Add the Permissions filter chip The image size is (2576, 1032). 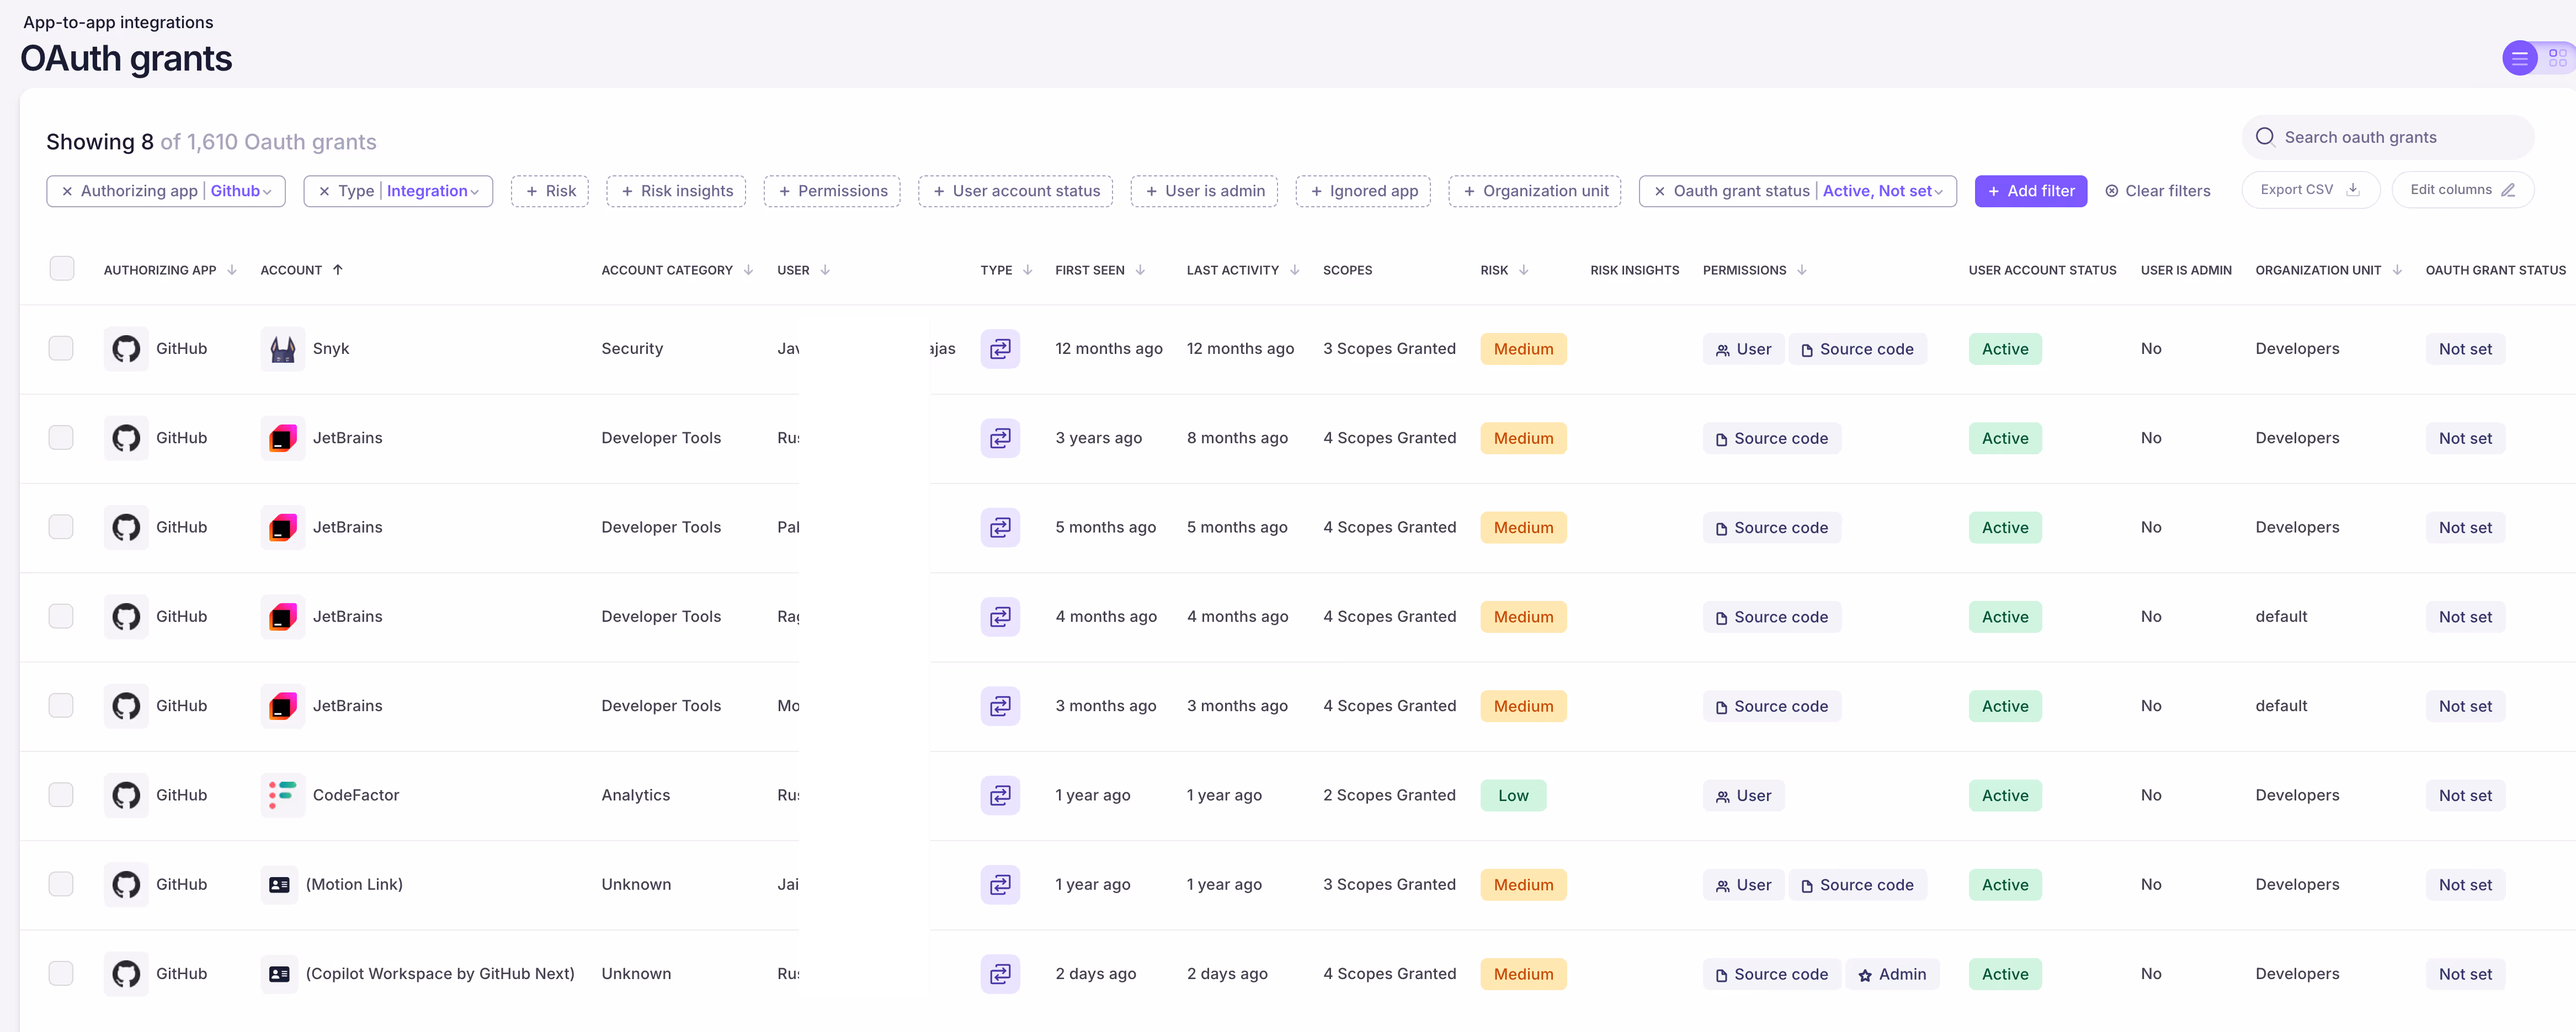coord(832,191)
